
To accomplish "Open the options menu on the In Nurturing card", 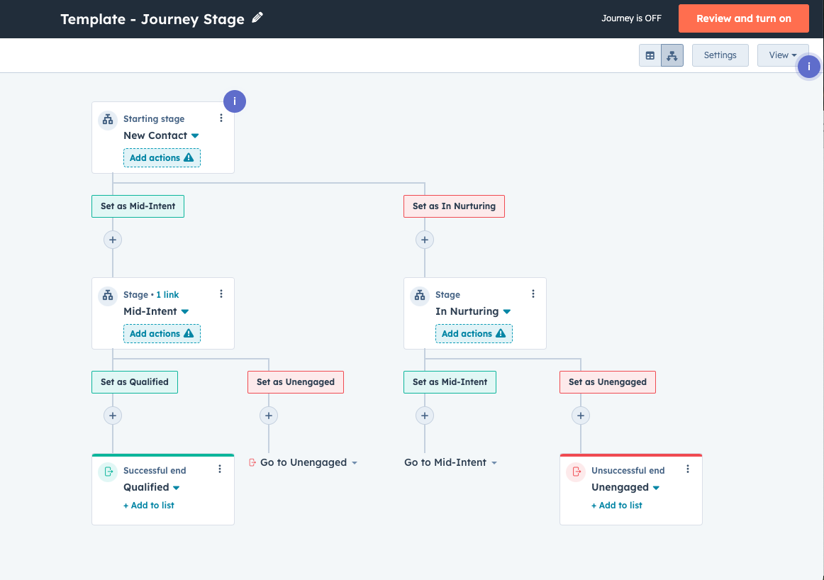I will click(533, 292).
